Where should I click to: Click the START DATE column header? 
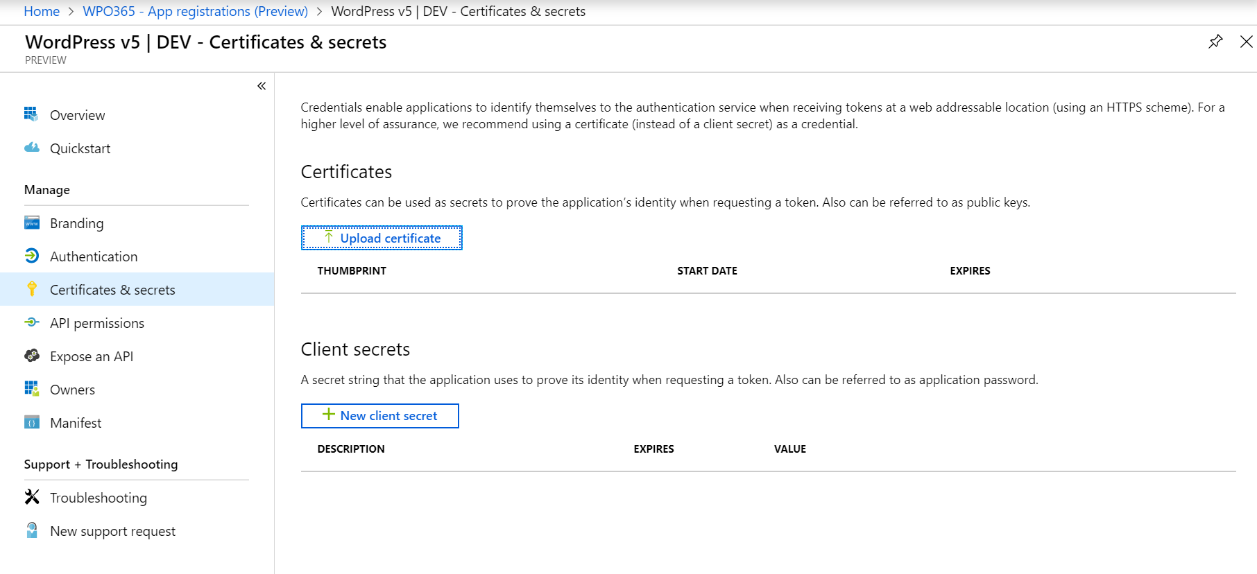pyautogui.click(x=707, y=271)
